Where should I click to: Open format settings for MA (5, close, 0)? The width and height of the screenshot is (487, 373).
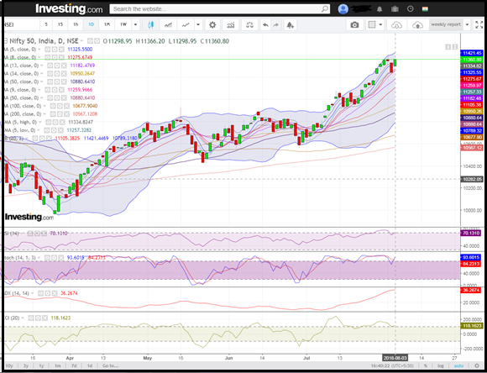tap(55, 49)
